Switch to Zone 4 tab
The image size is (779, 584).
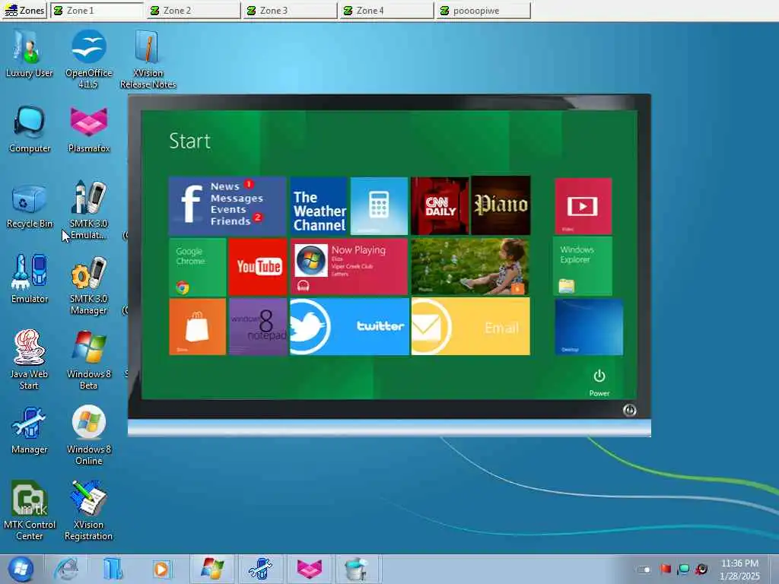click(387, 11)
